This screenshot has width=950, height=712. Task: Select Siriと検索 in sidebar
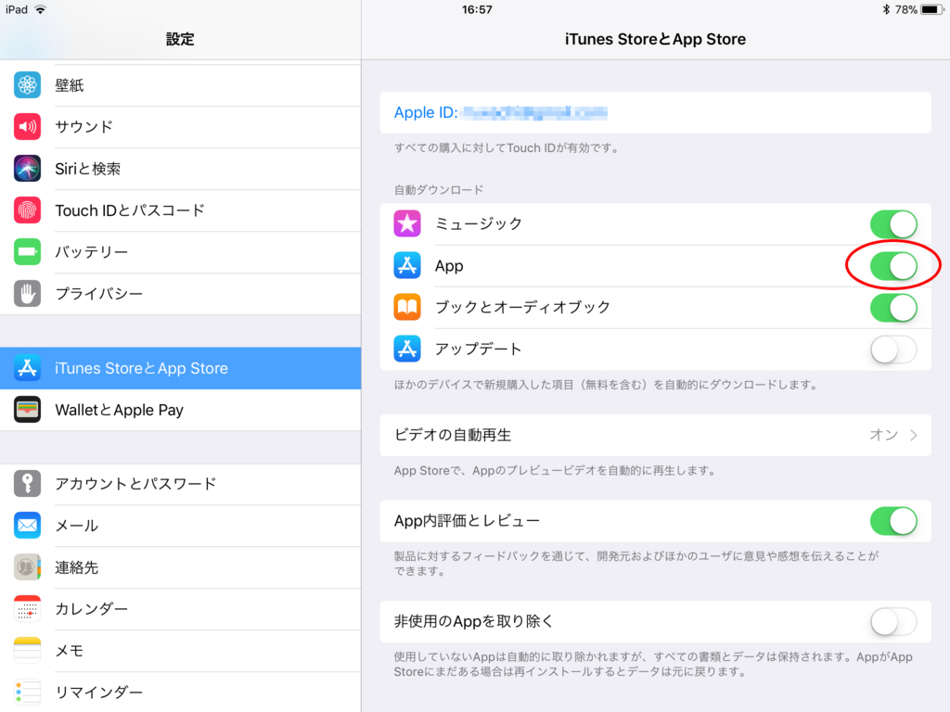181,169
